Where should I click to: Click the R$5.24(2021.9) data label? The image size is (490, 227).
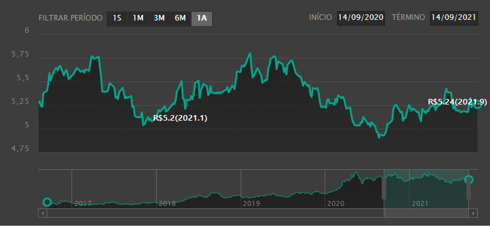click(x=457, y=101)
